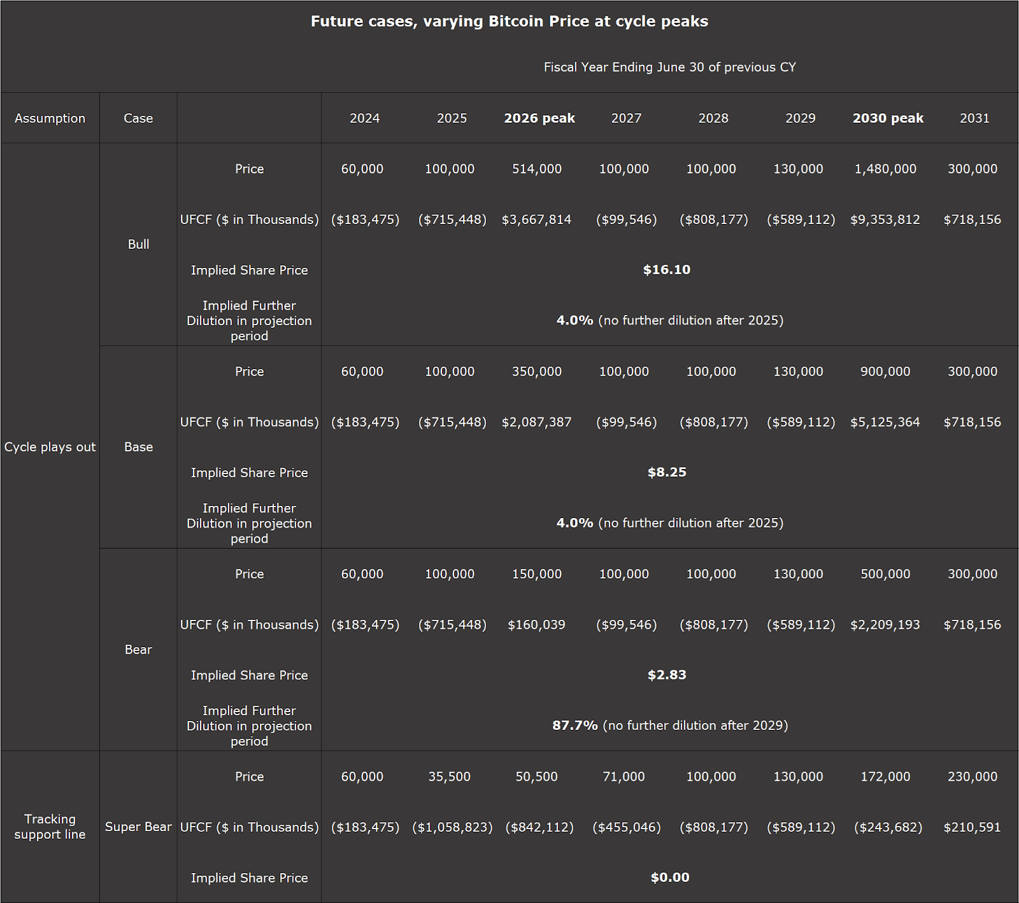1019x903 pixels.
Task: Select the 2026 peak column header
Action: pyautogui.click(x=540, y=118)
